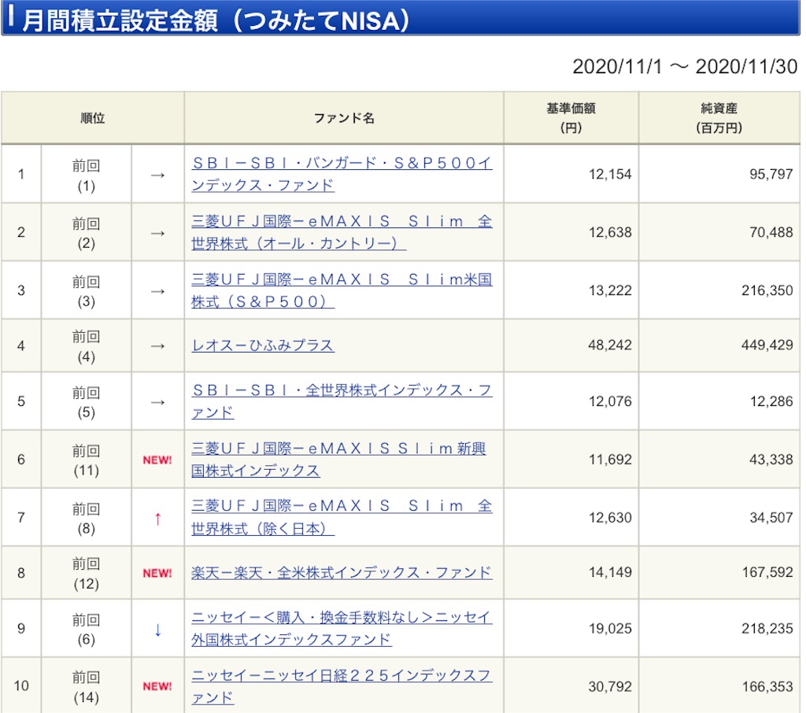Click net assets value 216,350

[767, 290]
